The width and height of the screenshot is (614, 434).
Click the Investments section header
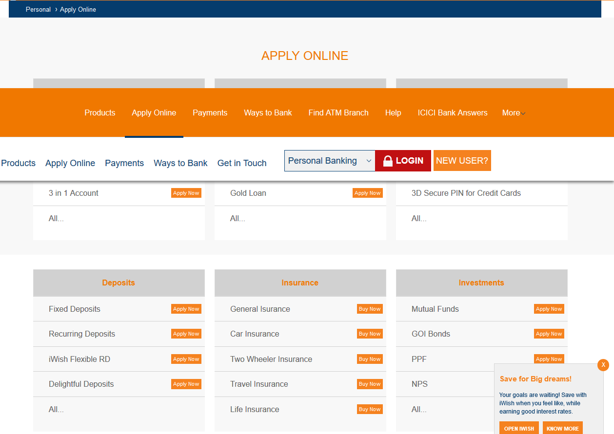click(x=481, y=283)
